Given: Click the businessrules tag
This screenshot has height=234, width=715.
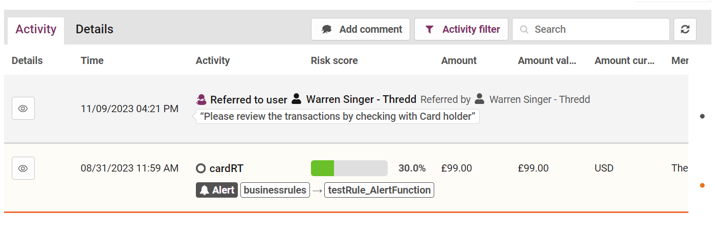Looking at the screenshot, I should (x=275, y=190).
